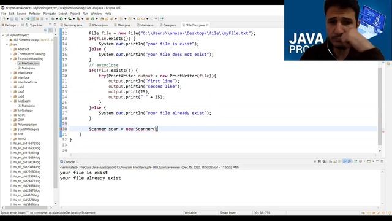Viewport: 392px width, 221px height.
Task: Collapse All in Package Explorer
Action: [46, 30]
